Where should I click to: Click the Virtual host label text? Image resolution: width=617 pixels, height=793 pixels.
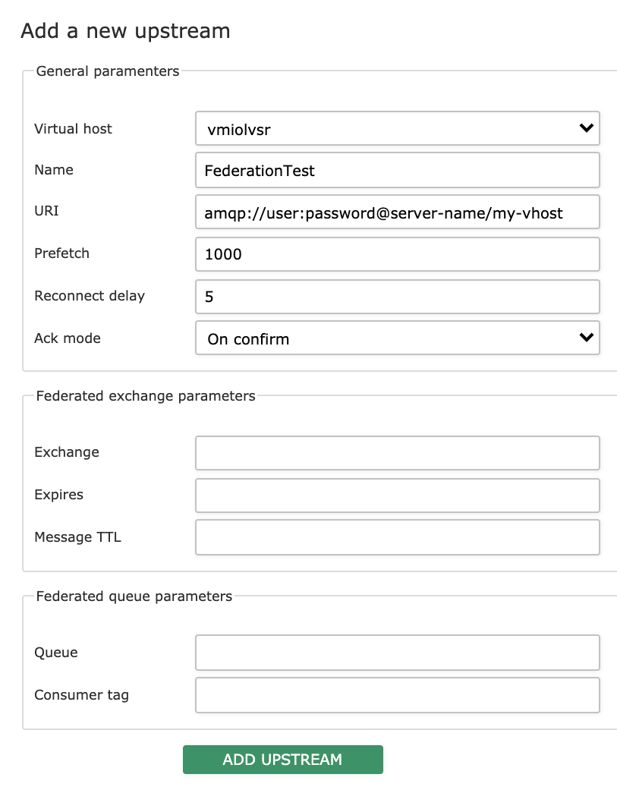click(73, 128)
